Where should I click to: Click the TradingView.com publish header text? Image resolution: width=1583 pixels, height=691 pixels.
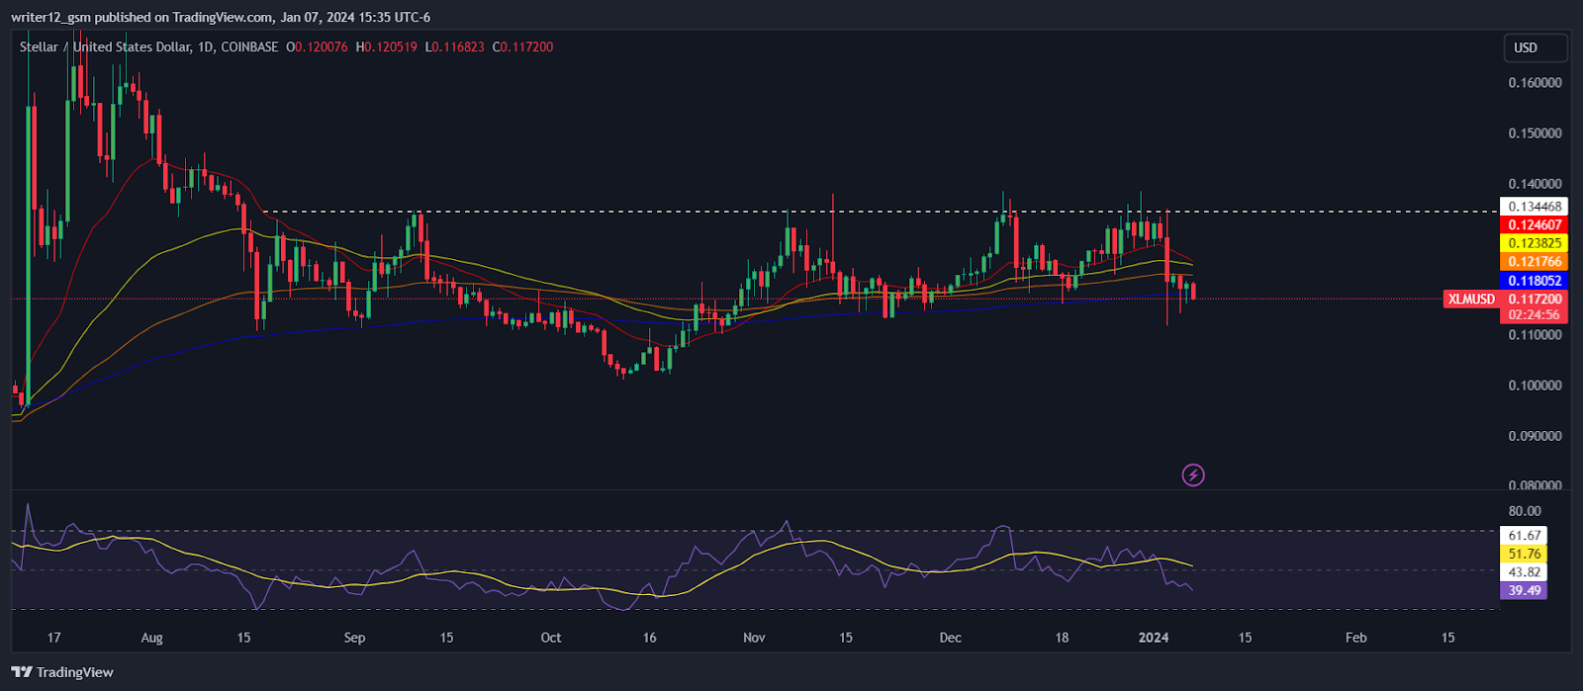coord(221,17)
